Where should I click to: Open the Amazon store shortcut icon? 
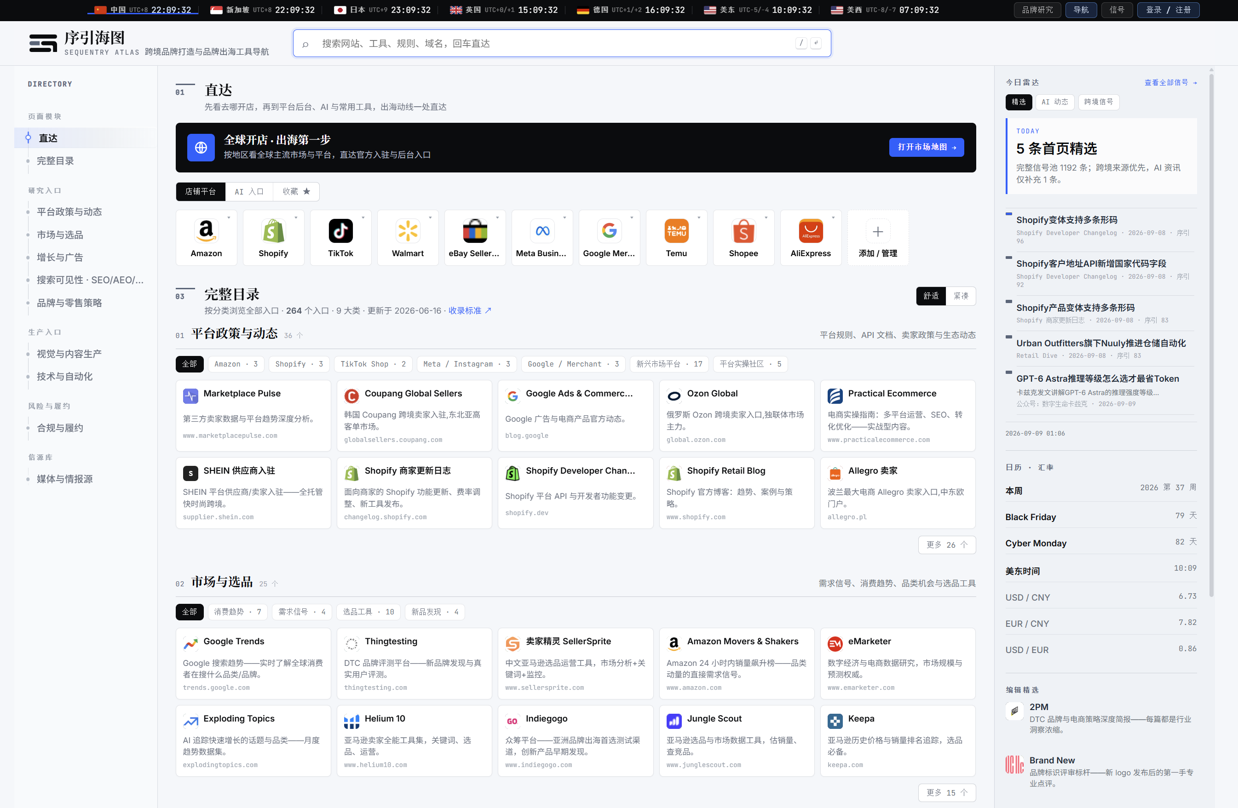click(x=206, y=231)
